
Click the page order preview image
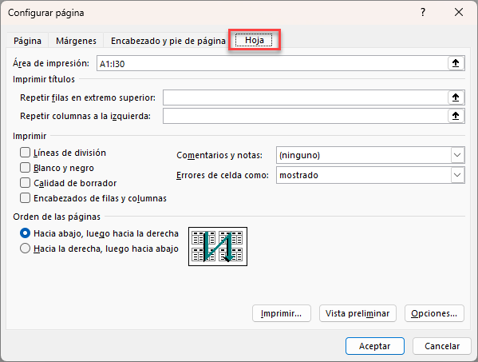click(218, 246)
